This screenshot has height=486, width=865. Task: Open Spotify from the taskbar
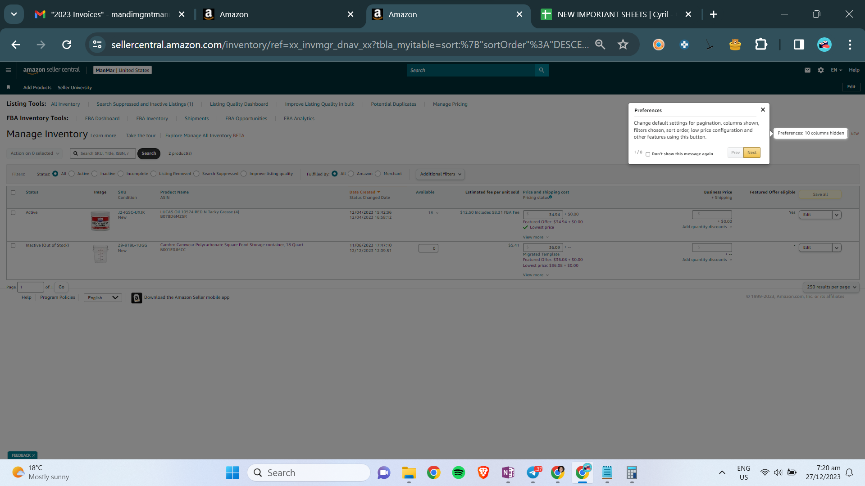(459, 472)
